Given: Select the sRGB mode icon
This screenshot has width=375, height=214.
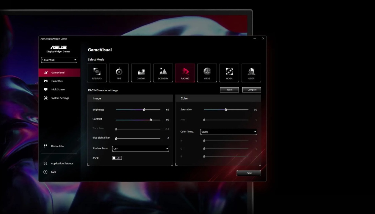Looking at the screenshot, I should [207, 73].
